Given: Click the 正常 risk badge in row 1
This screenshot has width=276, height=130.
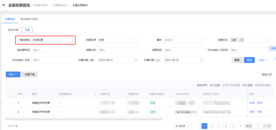Looking at the screenshot, I should coord(152,103).
